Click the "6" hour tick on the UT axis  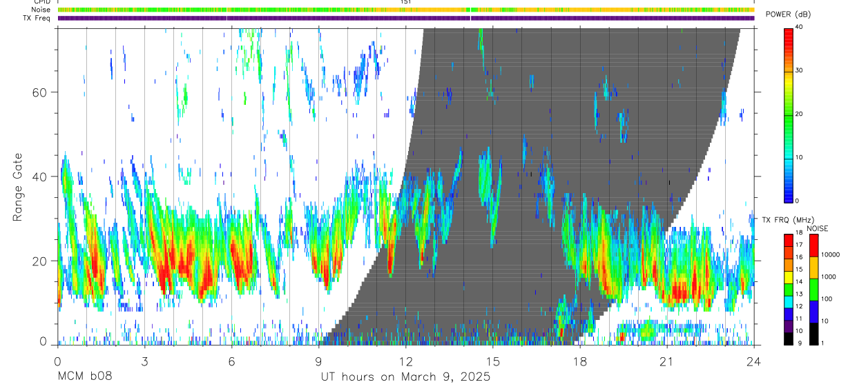point(231,361)
